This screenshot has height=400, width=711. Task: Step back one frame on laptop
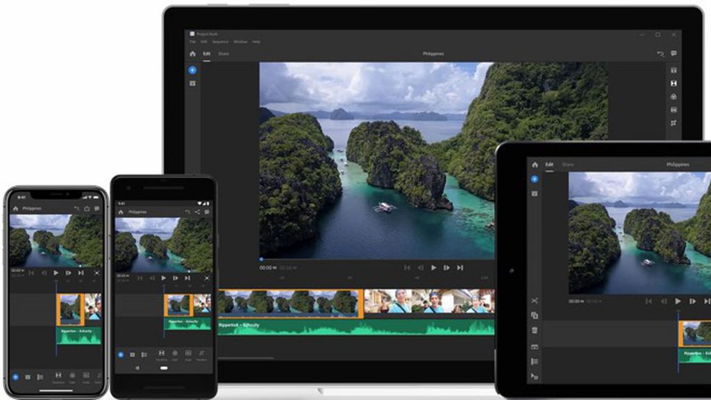420,267
